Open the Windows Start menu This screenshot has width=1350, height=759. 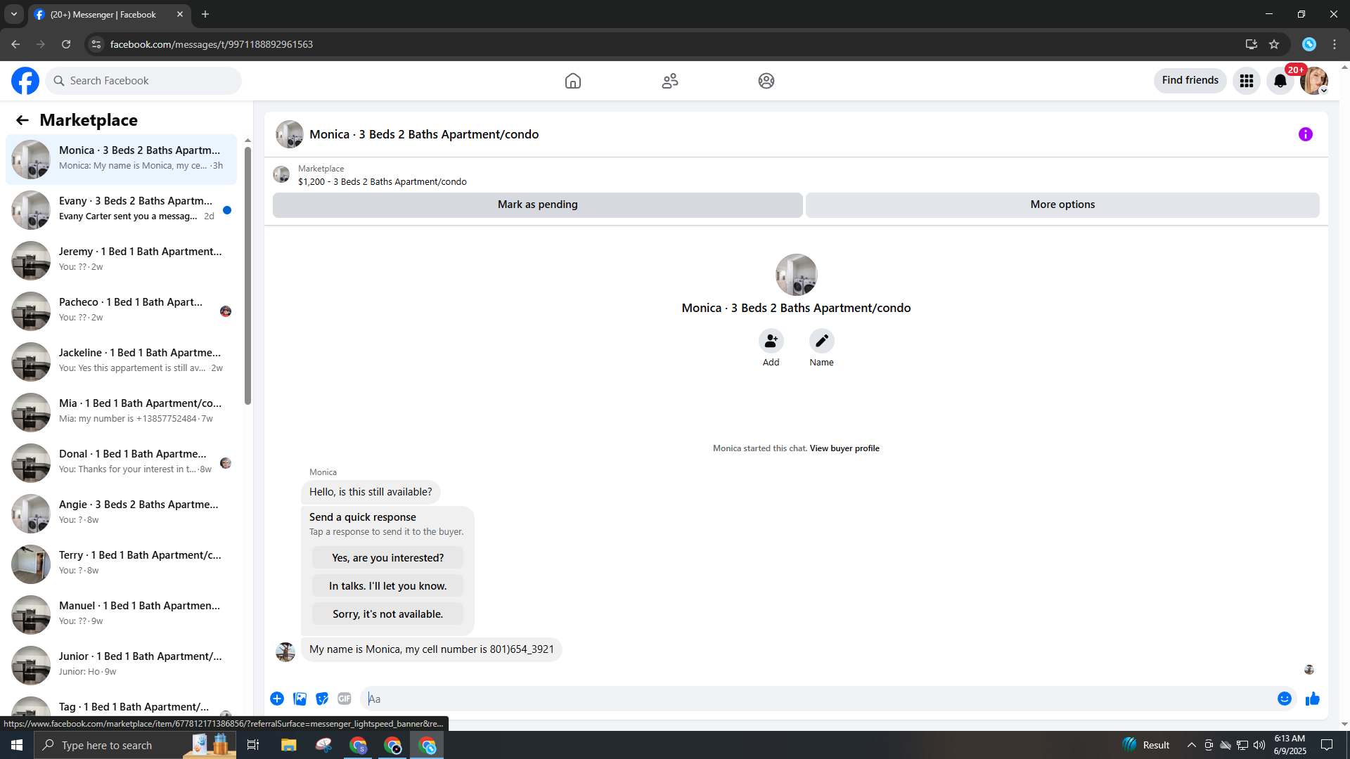pyautogui.click(x=17, y=745)
